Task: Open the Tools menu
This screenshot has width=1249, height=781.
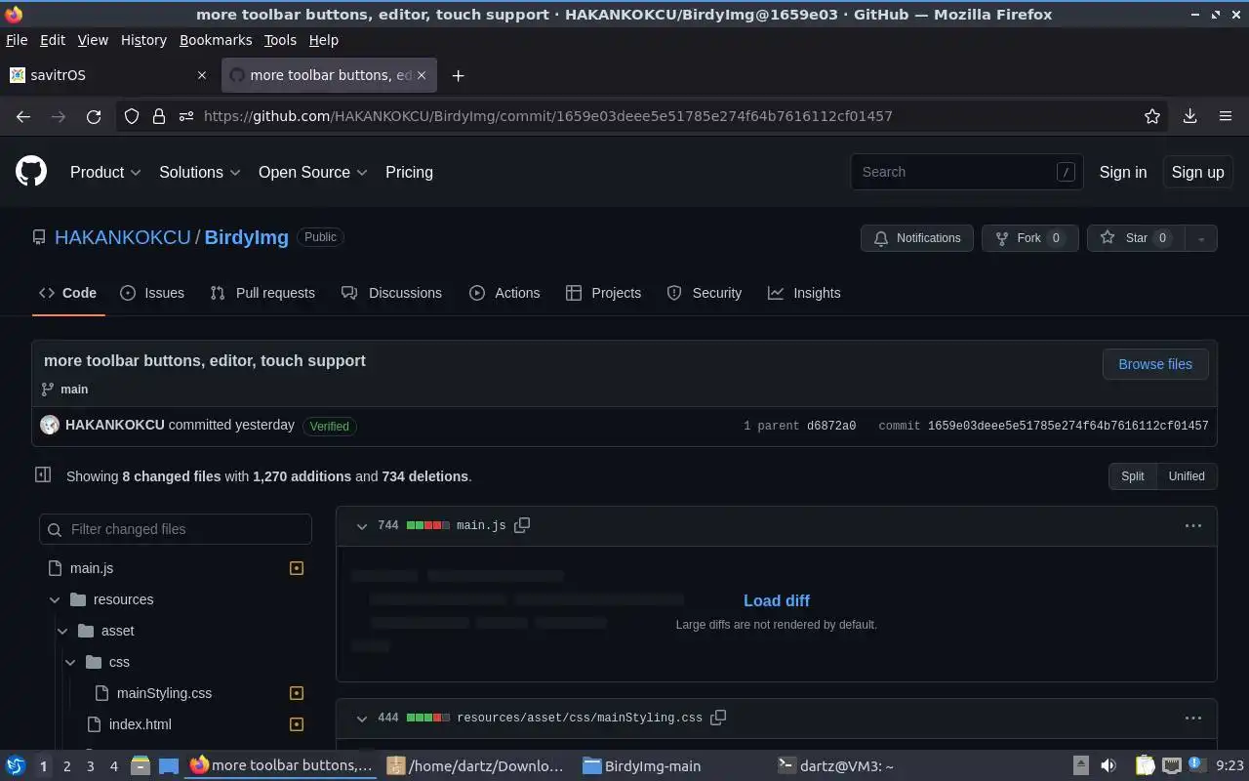Action: point(280,40)
